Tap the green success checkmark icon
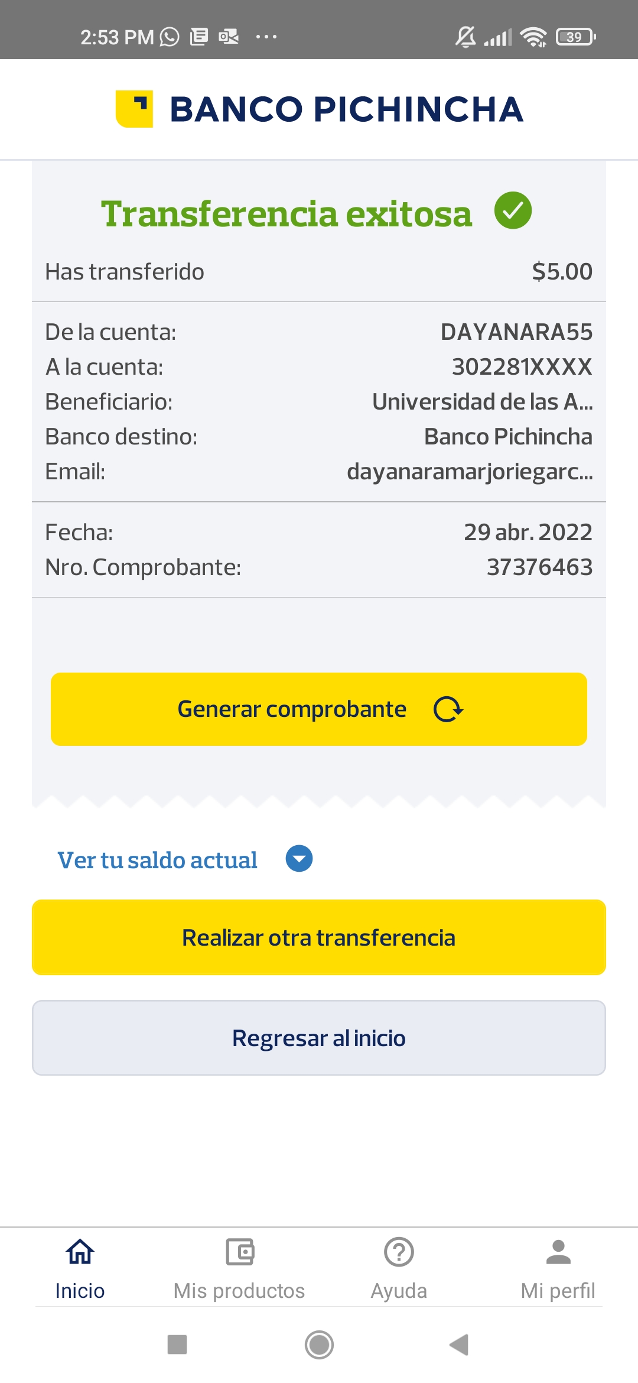 pos(513,210)
